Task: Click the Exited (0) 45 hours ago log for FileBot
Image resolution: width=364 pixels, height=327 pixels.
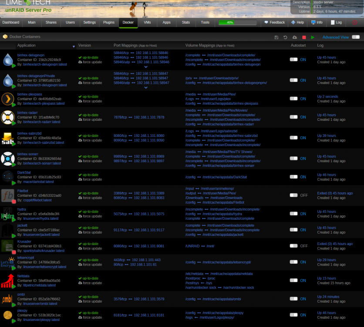Action: [x=335, y=193]
